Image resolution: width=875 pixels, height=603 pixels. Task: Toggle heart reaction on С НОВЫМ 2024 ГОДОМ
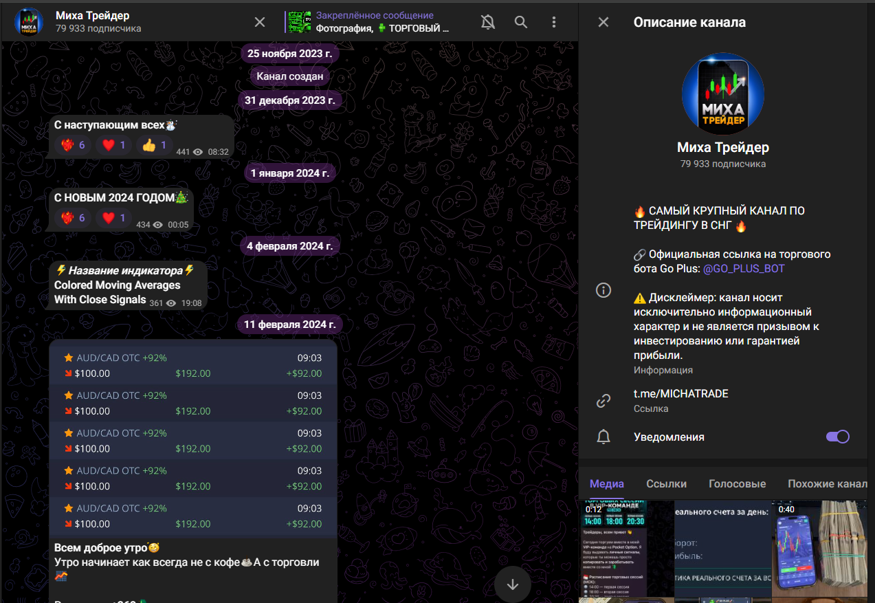114,218
